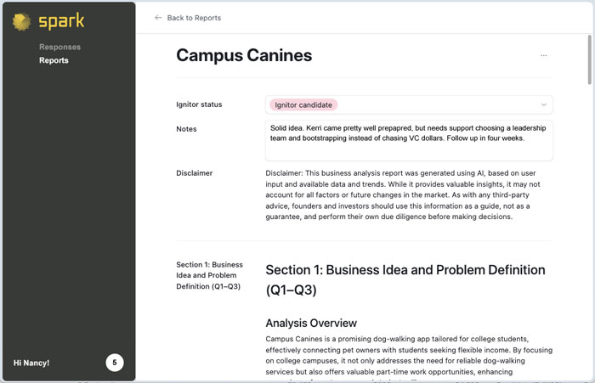595x383 pixels.
Task: Click the Analysis Overview heading
Action: click(311, 323)
